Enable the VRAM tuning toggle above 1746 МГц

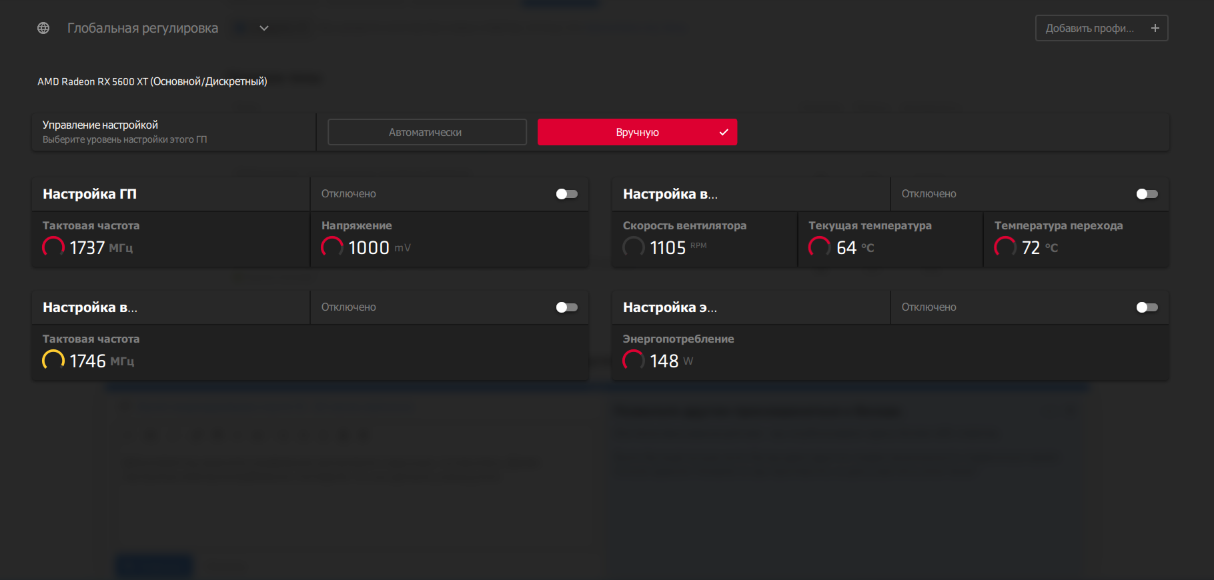[566, 307]
